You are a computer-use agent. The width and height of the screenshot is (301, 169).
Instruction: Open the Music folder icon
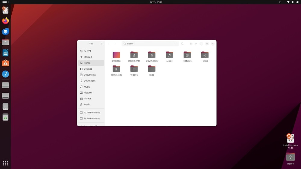tap(169, 55)
